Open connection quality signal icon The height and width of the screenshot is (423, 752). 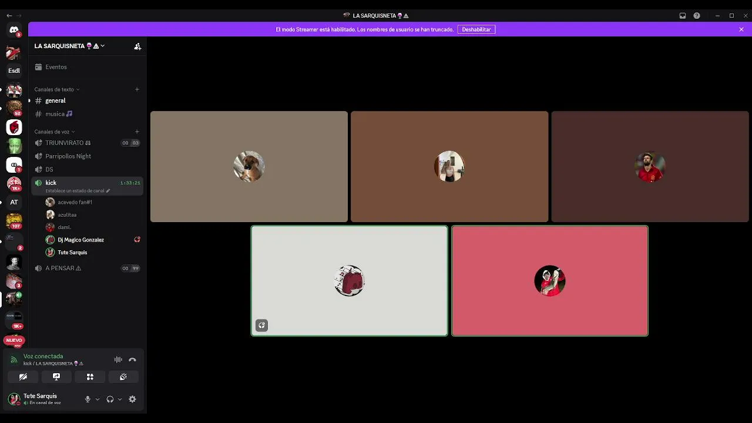click(x=14, y=360)
